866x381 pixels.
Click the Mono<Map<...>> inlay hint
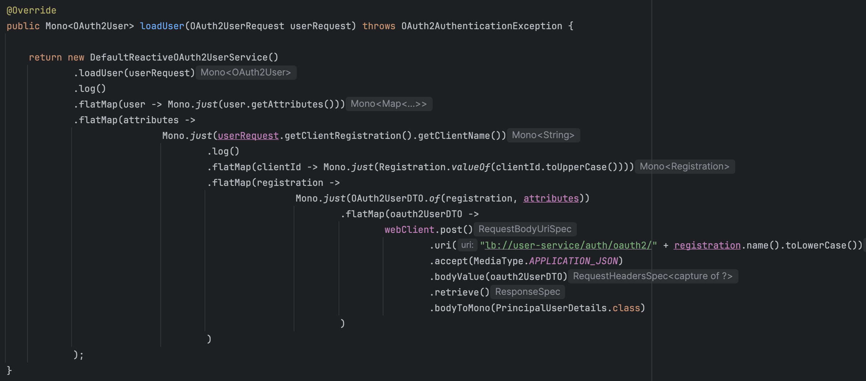(389, 104)
